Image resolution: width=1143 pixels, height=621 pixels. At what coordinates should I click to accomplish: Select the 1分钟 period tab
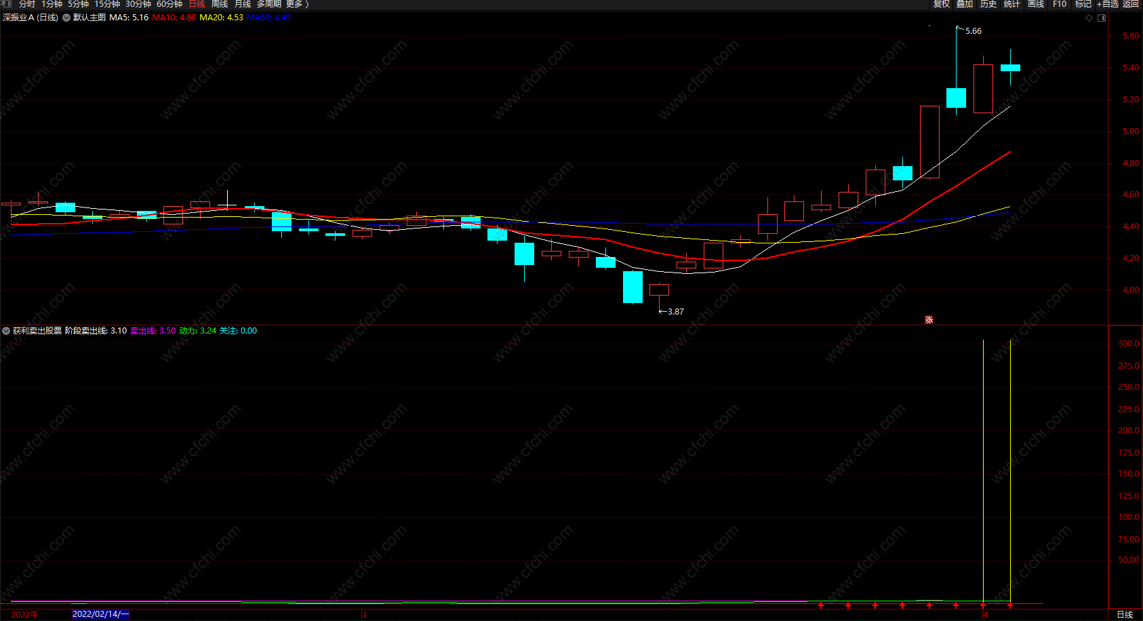[52, 4]
